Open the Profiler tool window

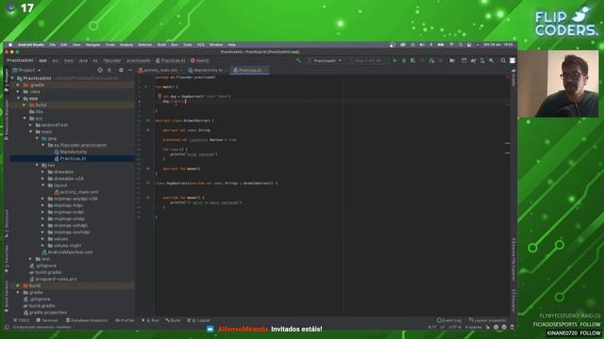click(x=125, y=320)
